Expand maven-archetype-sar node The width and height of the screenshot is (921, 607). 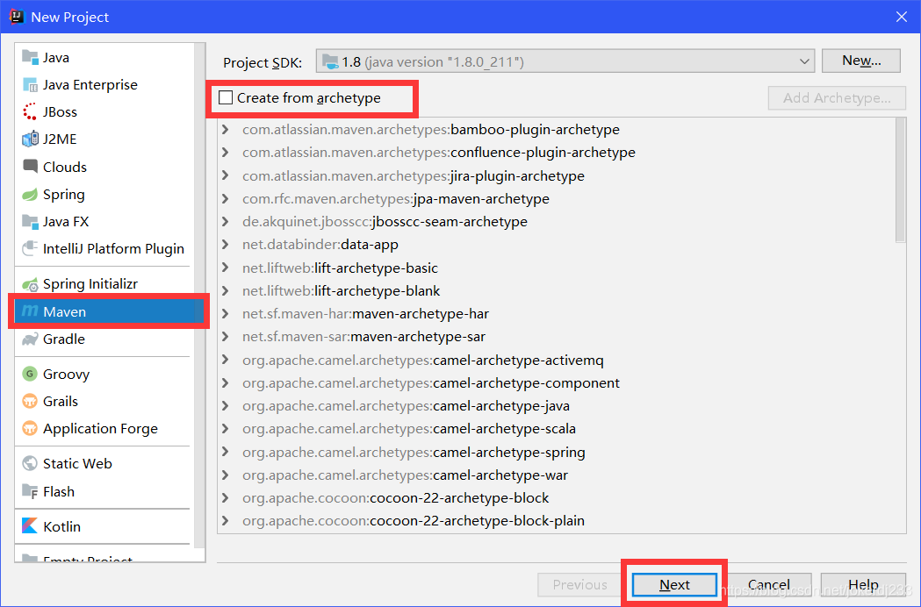tap(226, 336)
